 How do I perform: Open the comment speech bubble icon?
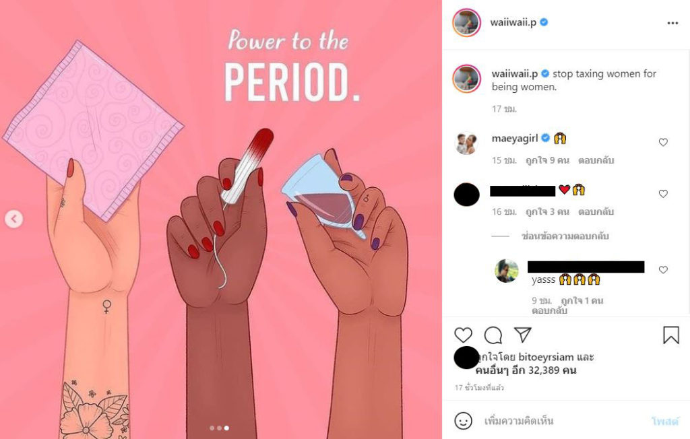(x=493, y=335)
